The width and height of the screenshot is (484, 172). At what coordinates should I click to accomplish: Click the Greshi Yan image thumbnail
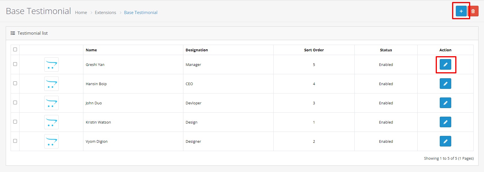[x=51, y=64]
